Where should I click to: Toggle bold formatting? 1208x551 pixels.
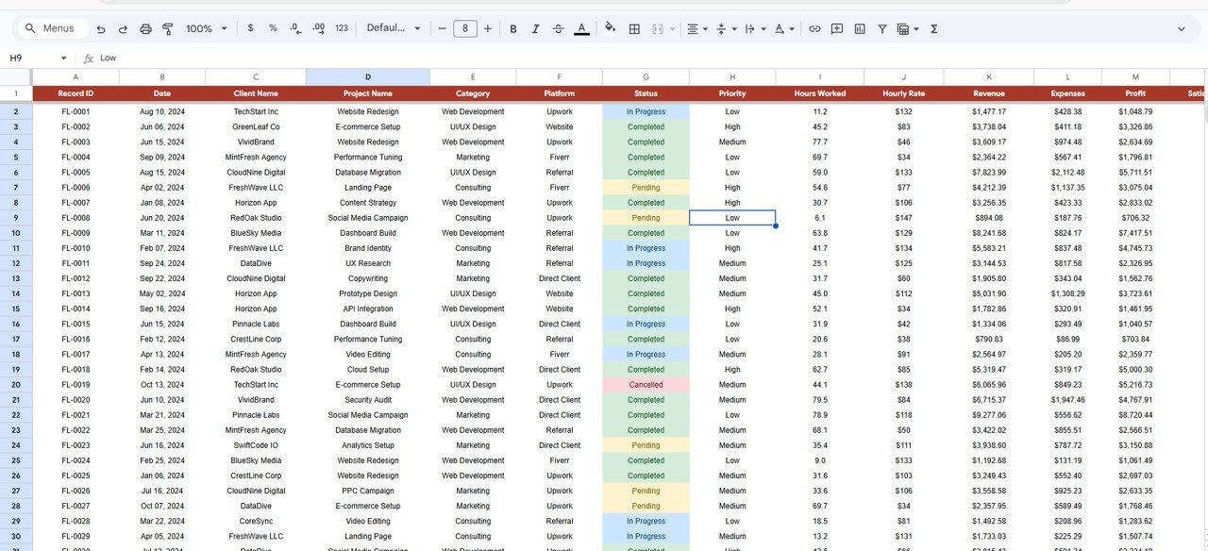pyautogui.click(x=512, y=28)
